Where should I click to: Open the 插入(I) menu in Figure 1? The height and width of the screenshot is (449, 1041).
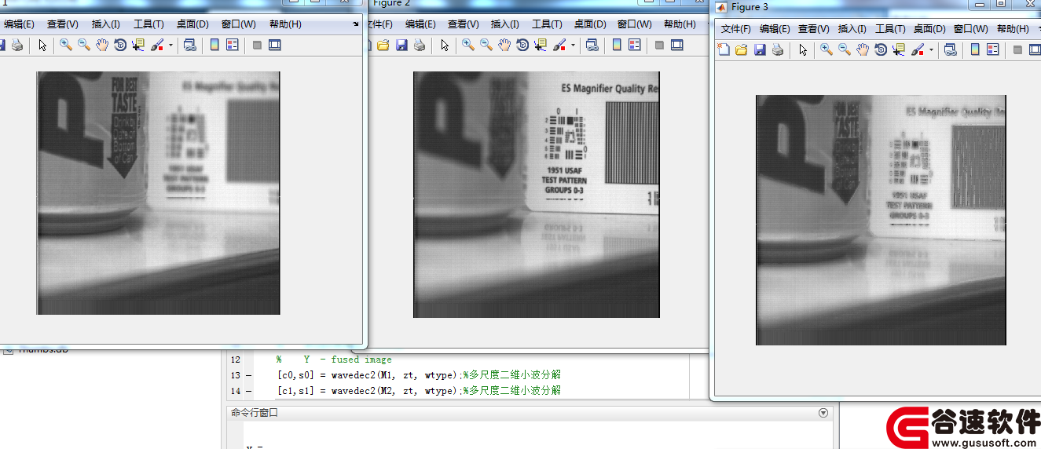105,24
